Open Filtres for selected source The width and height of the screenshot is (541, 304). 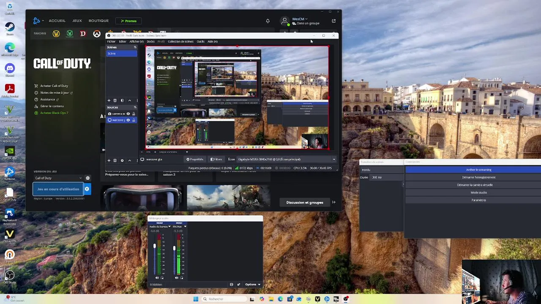tap(216, 160)
